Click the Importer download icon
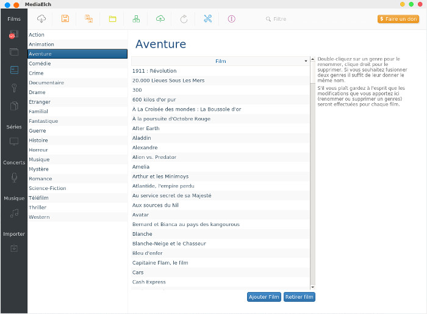The height and width of the screenshot is (314, 427). point(14,248)
